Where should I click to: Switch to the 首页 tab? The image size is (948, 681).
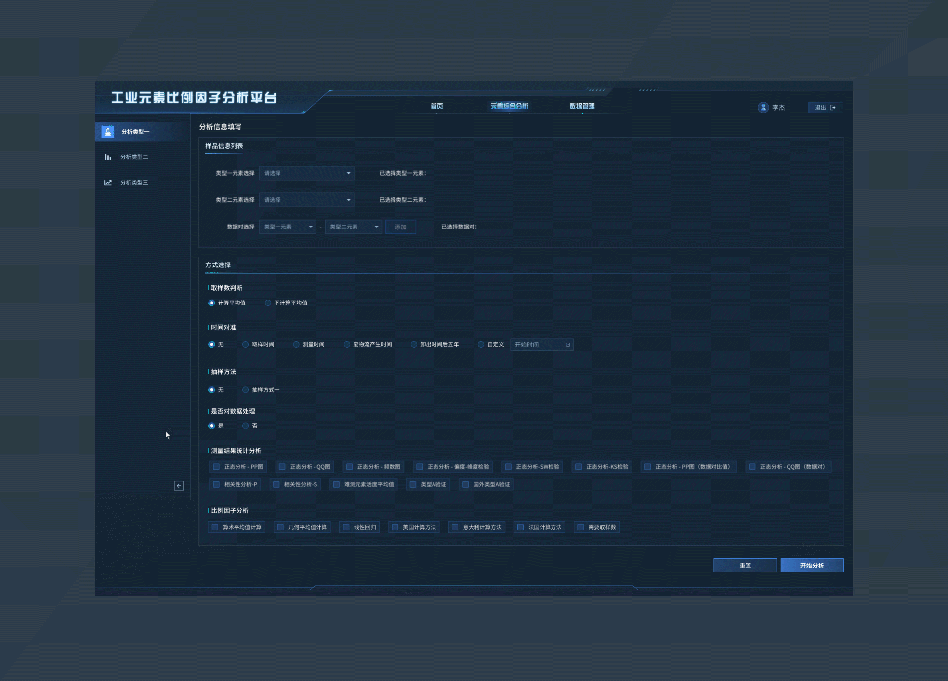point(436,106)
